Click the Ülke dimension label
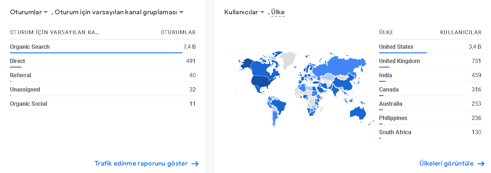Image resolution: width=491 pixels, height=173 pixels. click(x=278, y=12)
